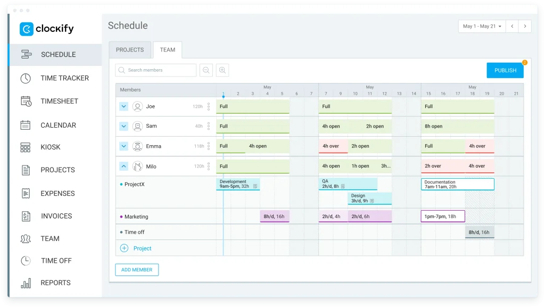The image size is (545, 308).
Task: Click the ADD MEMBER button
Action: [137, 270]
